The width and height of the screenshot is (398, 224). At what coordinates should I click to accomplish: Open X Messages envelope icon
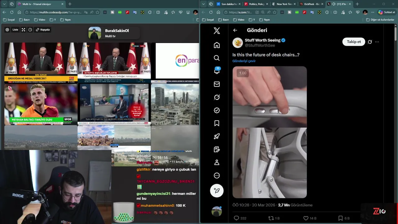(217, 84)
